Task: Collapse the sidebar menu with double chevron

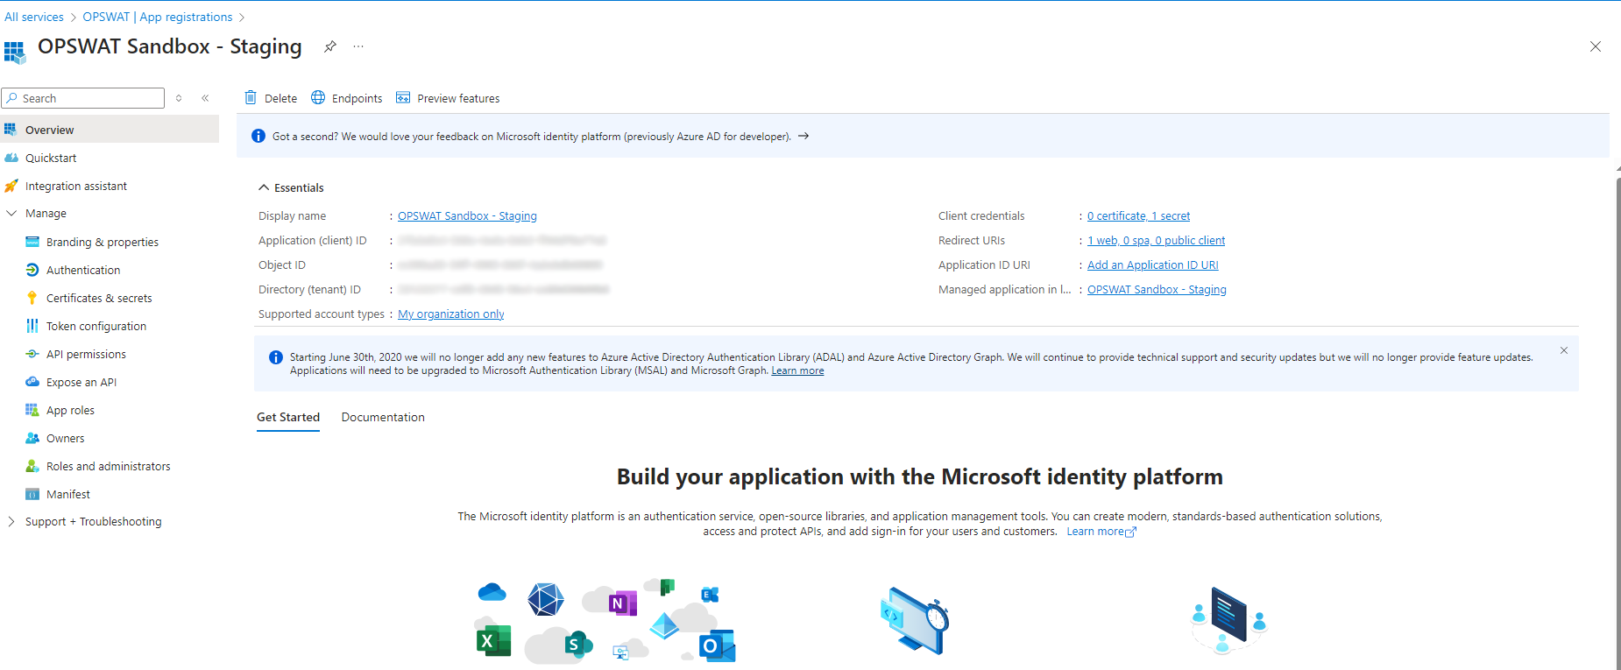Action: pyautogui.click(x=205, y=98)
